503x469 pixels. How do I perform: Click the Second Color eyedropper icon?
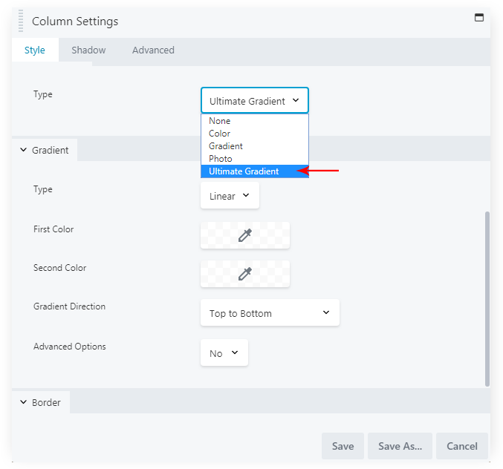pos(244,274)
